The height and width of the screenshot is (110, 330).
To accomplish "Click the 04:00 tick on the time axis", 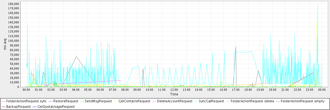I will (76, 90).
